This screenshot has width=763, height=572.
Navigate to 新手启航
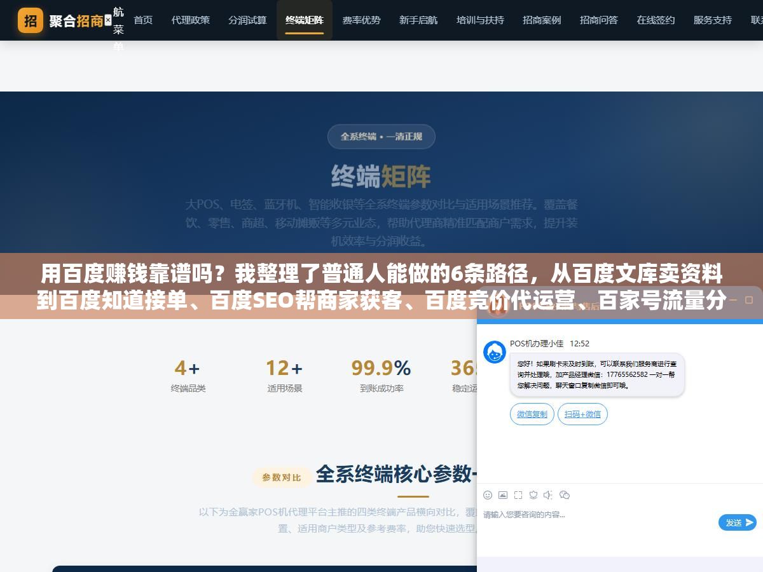click(418, 20)
